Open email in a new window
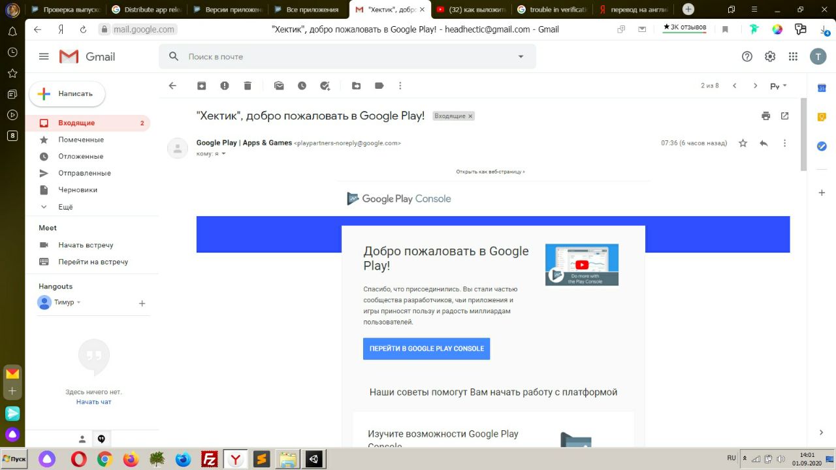The height and width of the screenshot is (470, 836). 785,116
